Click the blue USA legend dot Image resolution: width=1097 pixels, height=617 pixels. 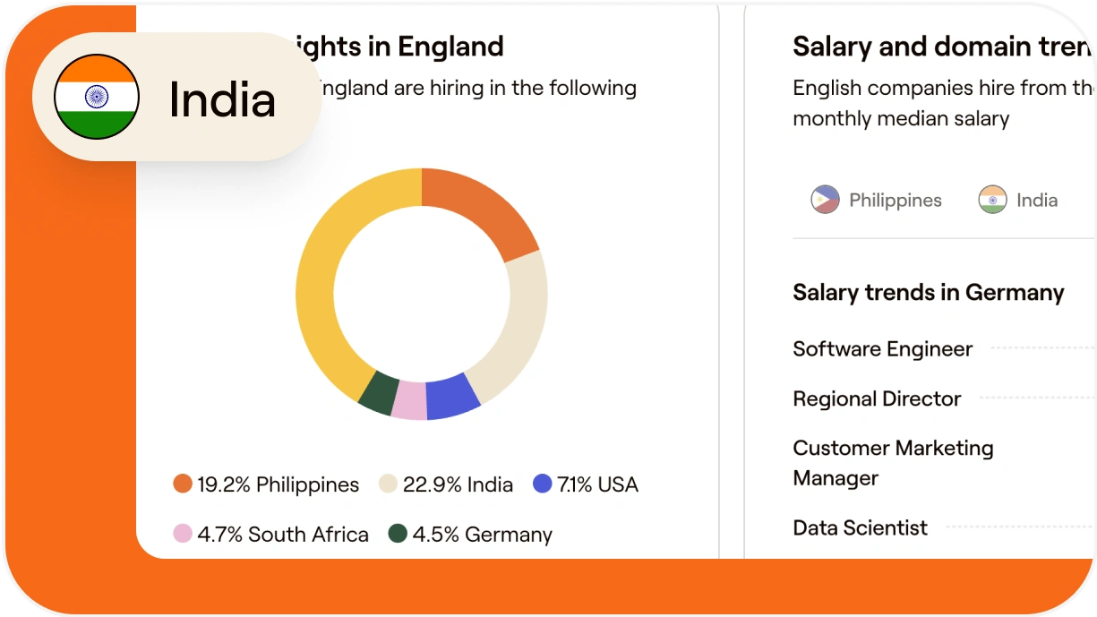(x=542, y=484)
